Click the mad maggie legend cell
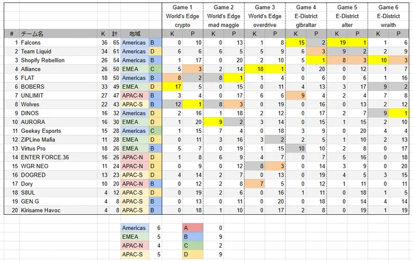 [x=224, y=25]
